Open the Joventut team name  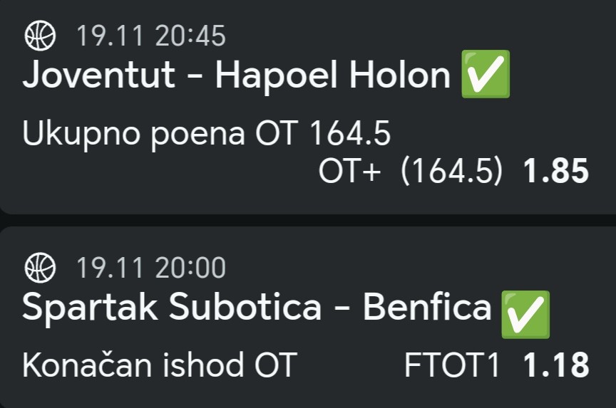[x=99, y=75]
